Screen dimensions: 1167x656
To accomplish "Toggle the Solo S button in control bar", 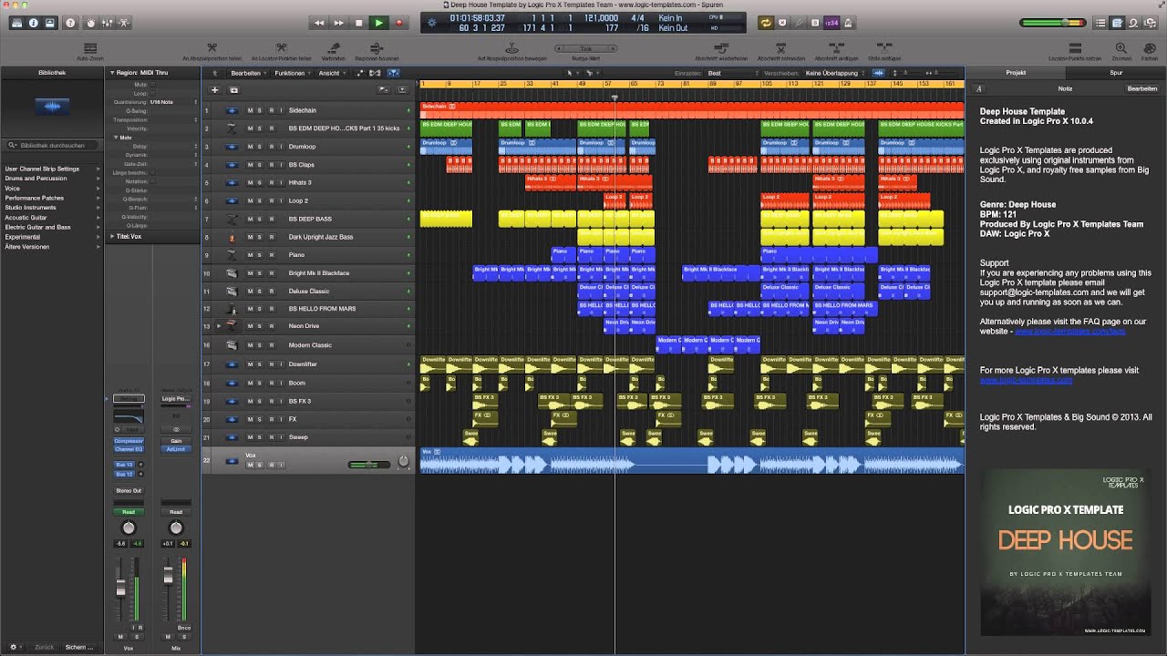I will point(815,23).
